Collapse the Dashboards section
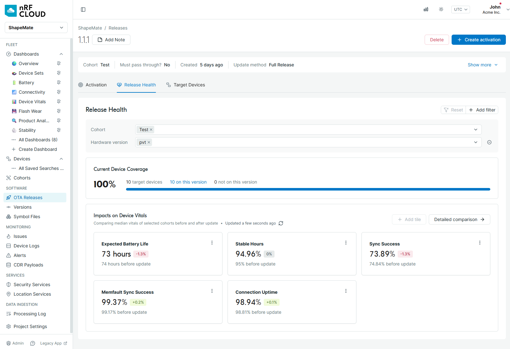The image size is (510, 349). 61,54
